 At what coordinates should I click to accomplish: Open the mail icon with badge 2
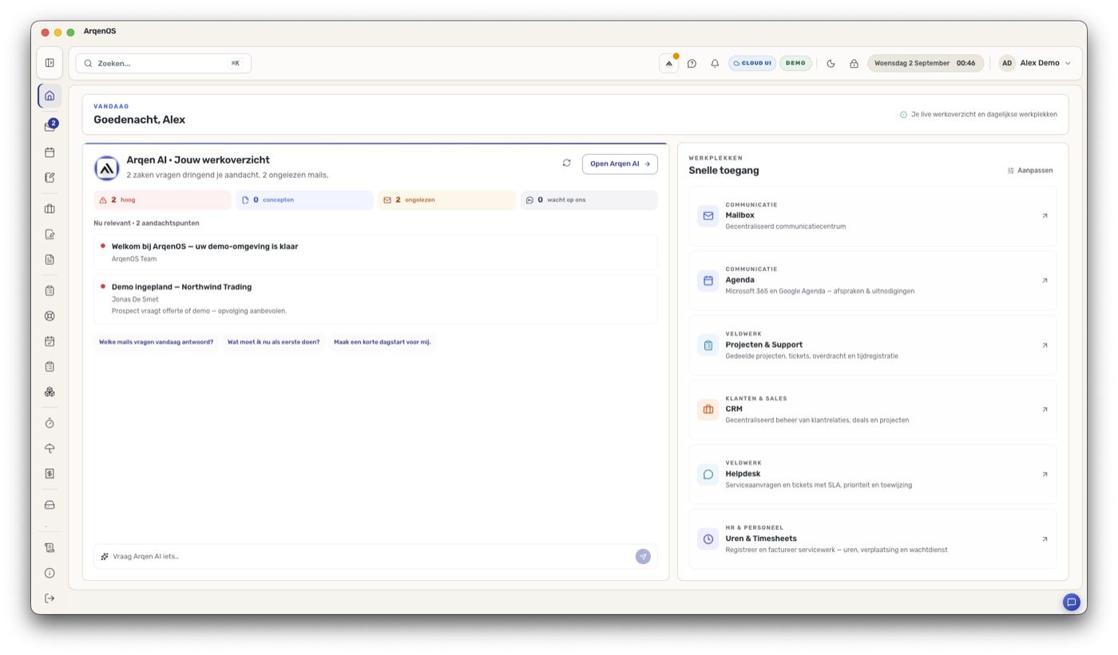pyautogui.click(x=50, y=126)
